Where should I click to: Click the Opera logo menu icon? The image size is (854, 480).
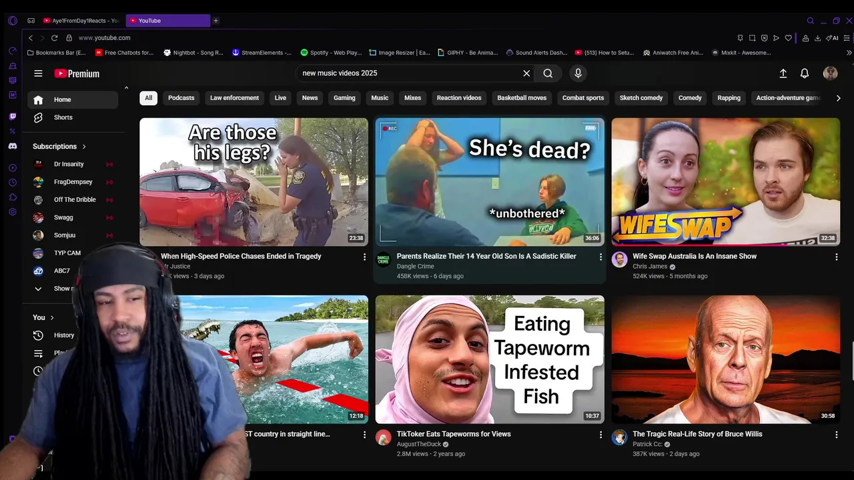click(x=12, y=21)
